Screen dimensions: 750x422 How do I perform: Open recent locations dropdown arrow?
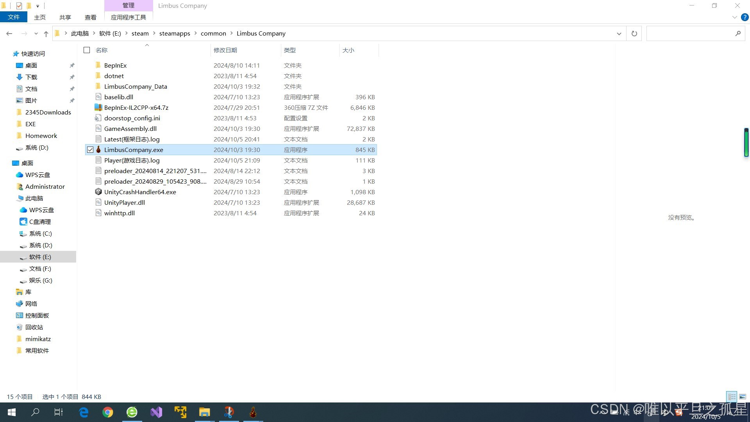36,34
